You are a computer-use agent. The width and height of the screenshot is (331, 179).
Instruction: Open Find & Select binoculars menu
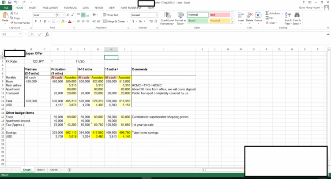pyautogui.click(x=297, y=19)
